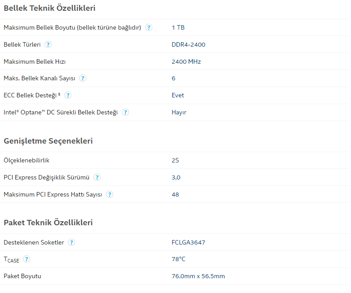Click the Maksimum Bellek Hızı label
The width and height of the screenshot is (351, 293).
(35, 61)
